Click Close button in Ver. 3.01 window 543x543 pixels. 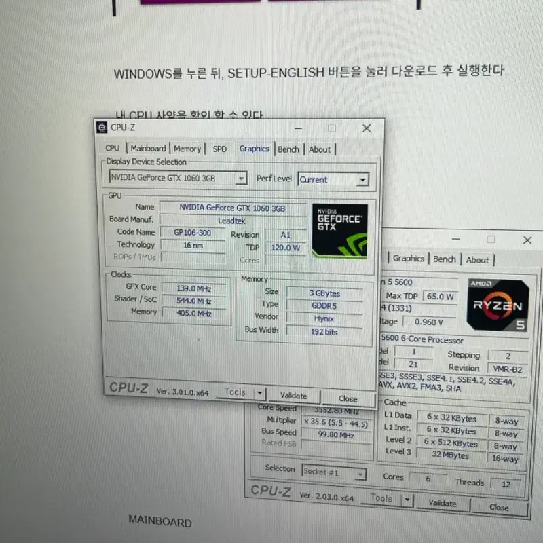point(348,398)
